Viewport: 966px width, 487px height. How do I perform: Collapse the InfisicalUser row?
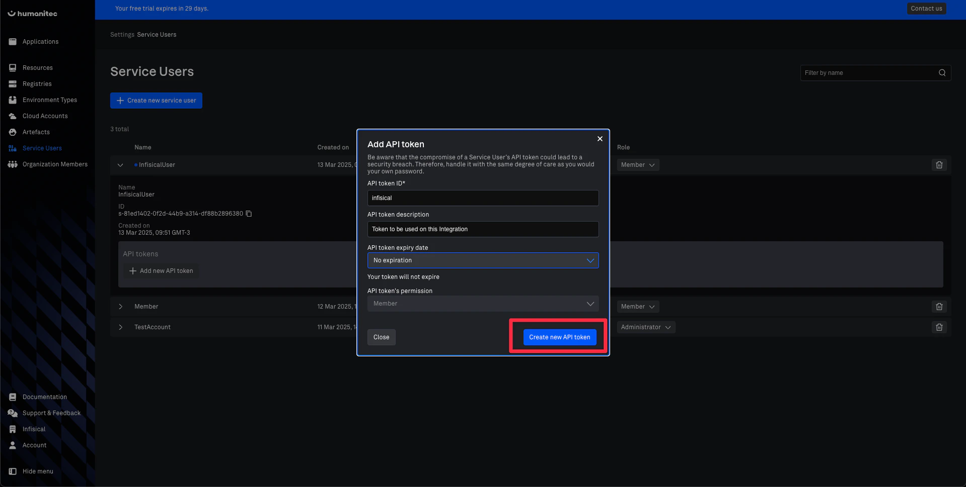[120, 165]
